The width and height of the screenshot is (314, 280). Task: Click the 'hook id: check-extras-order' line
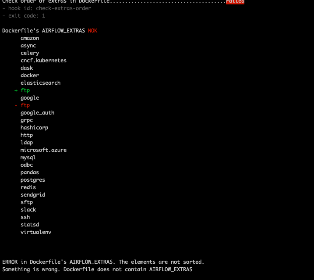[x=47, y=8]
